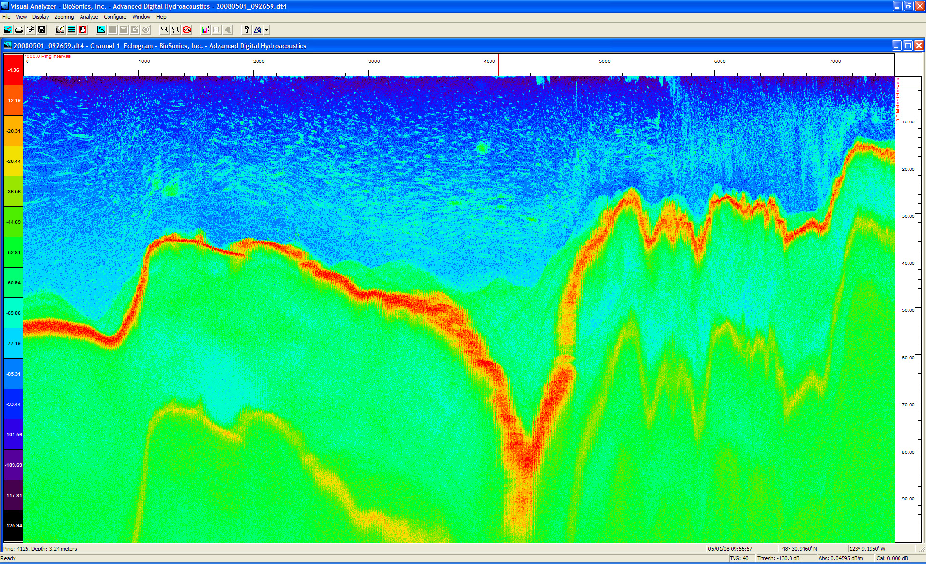Toggle the grid overlay icon
This screenshot has height=564, width=926.
(71, 30)
